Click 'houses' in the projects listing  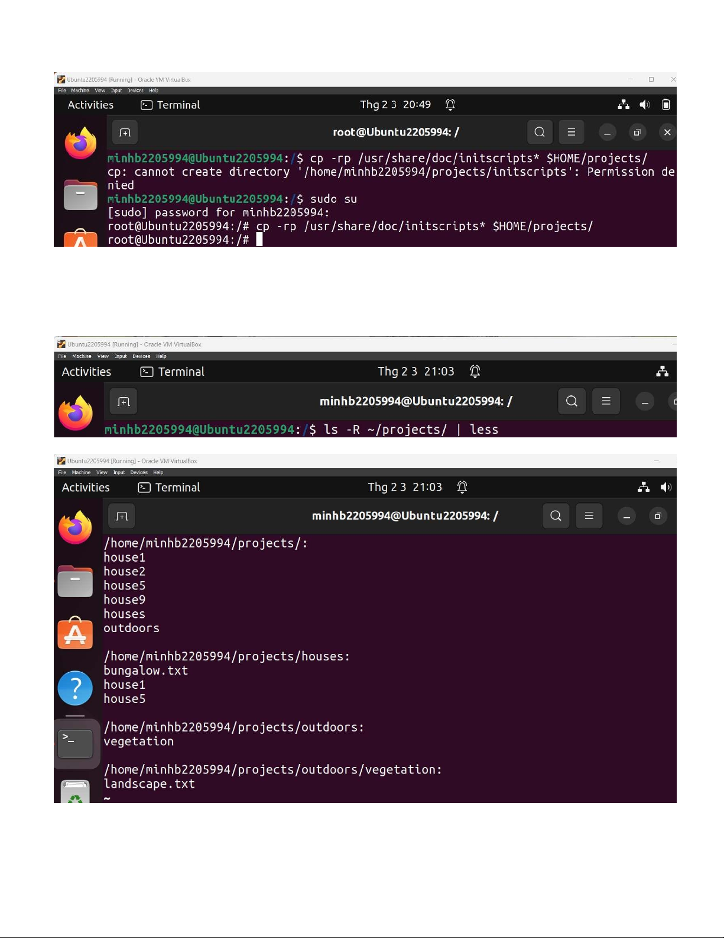[x=125, y=614]
